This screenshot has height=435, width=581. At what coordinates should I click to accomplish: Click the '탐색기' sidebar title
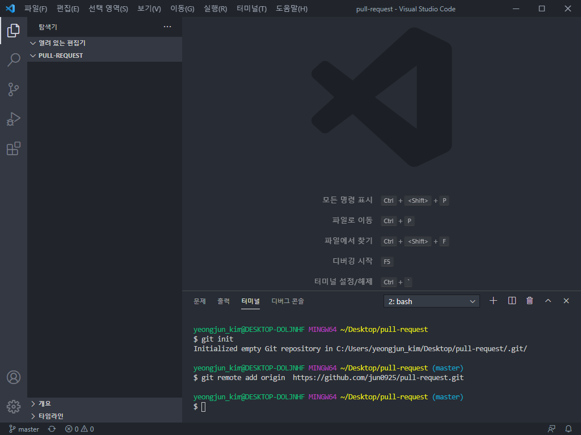(x=48, y=27)
